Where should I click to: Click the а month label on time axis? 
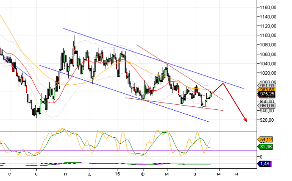pyautogui.click(x=195, y=174)
